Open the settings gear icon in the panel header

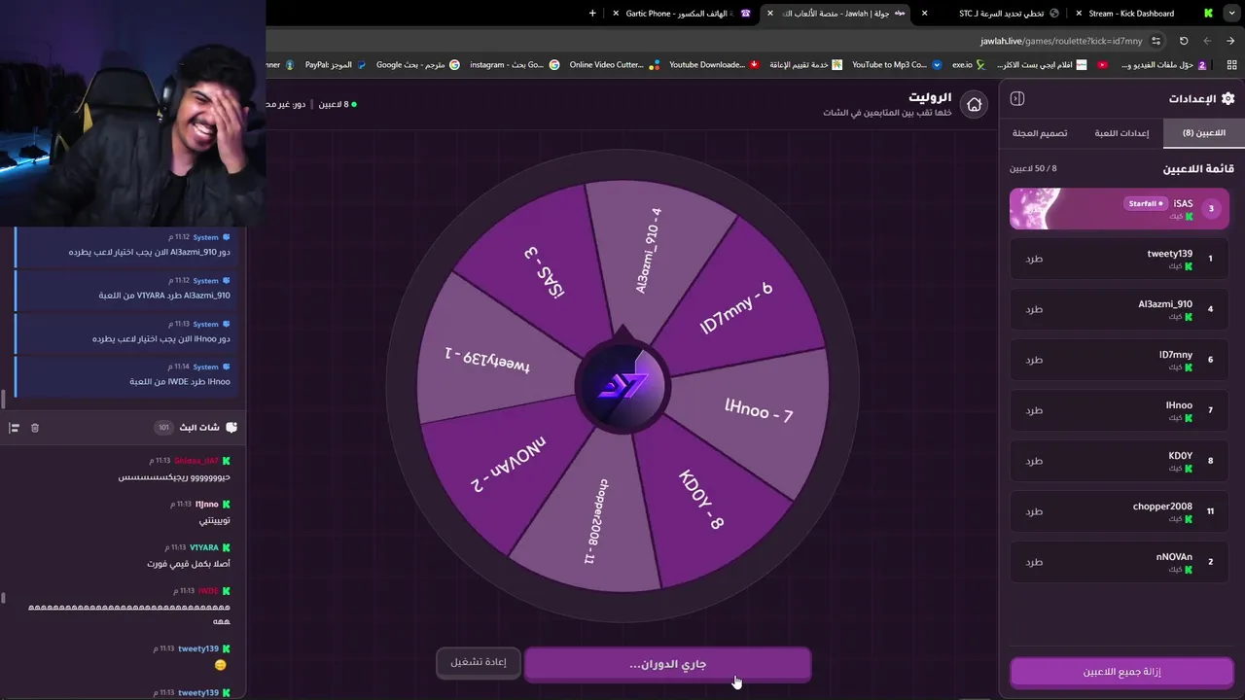[1227, 98]
